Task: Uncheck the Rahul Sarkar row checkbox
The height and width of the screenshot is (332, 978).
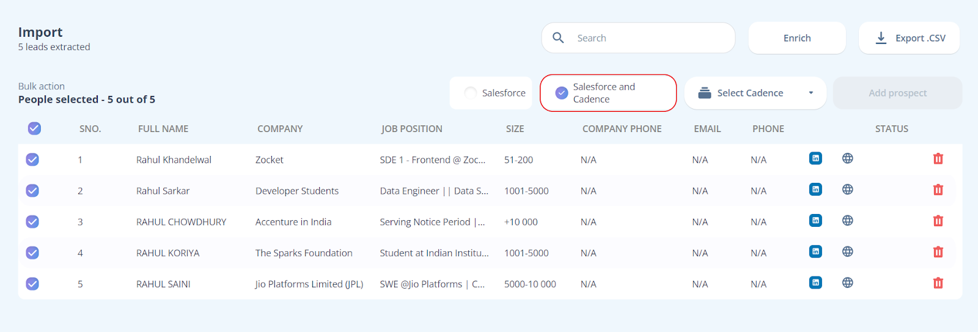Action: click(32, 191)
